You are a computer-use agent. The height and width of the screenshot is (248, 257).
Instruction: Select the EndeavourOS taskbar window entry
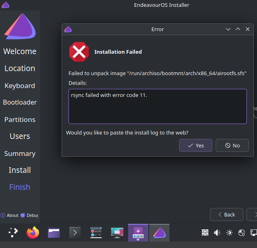pos(159,233)
